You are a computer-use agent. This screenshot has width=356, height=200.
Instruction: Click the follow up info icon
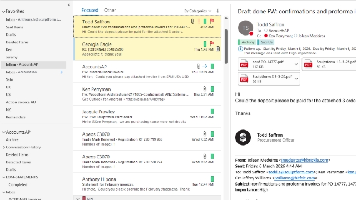point(240,49)
